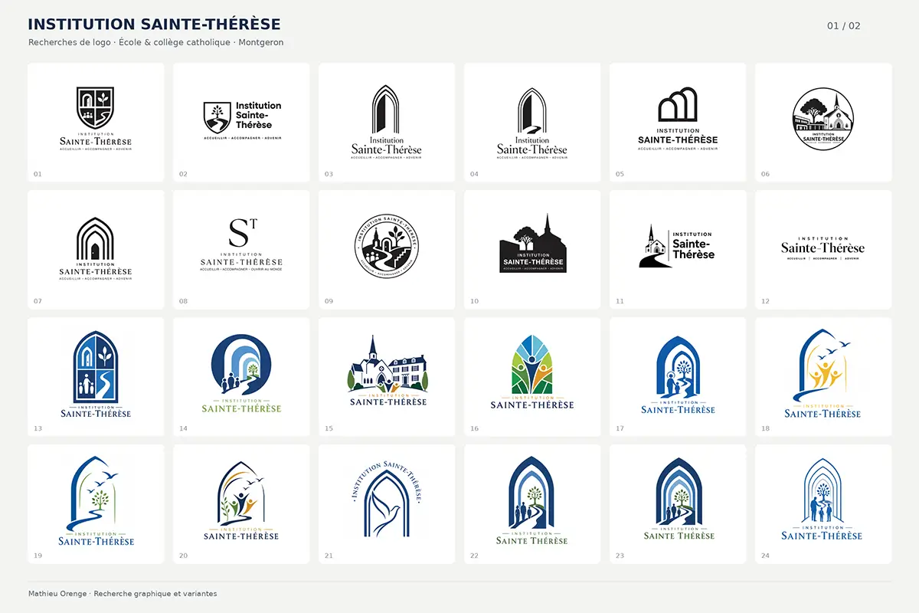Select logo 10 black silhouette skyline
Screen dimensions: 919x613
pos(532,250)
